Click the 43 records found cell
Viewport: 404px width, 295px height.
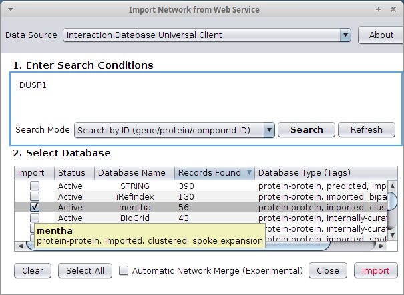pos(214,218)
